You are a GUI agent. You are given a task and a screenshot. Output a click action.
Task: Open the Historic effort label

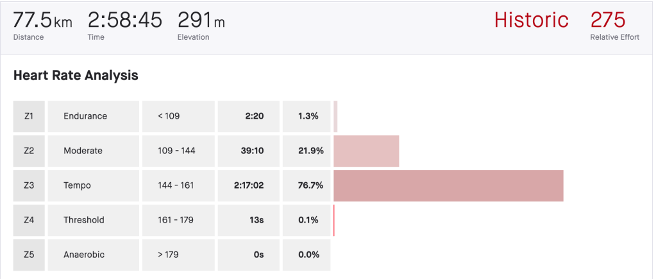[531, 20]
